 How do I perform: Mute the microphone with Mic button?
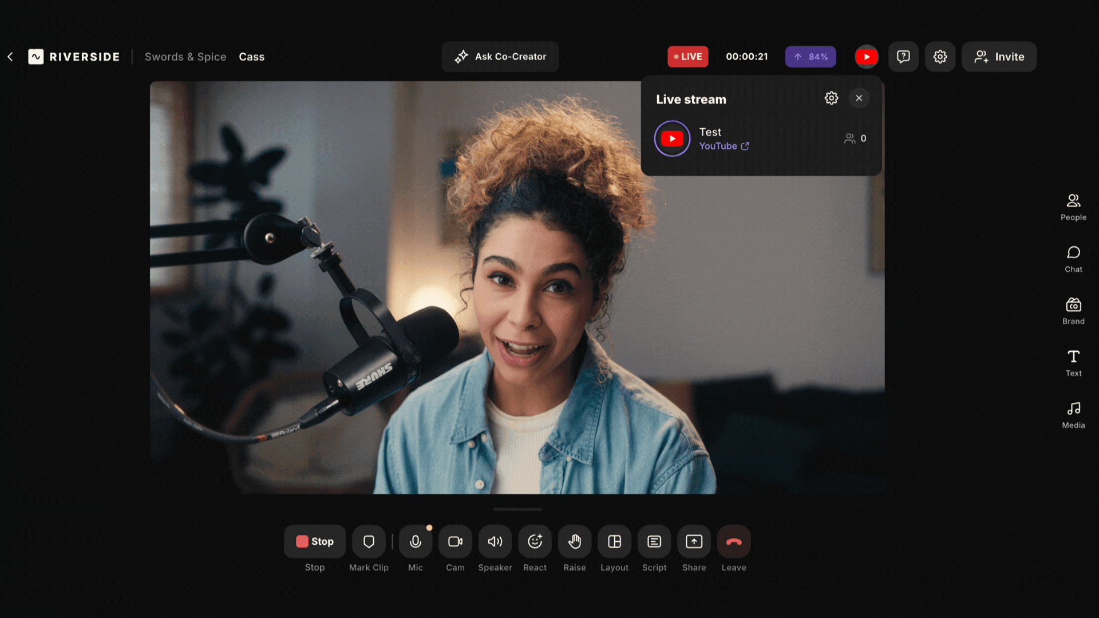(x=416, y=541)
